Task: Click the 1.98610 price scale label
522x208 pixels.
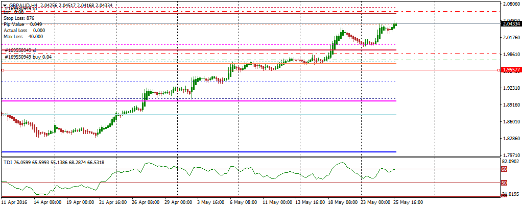Action: (512, 54)
